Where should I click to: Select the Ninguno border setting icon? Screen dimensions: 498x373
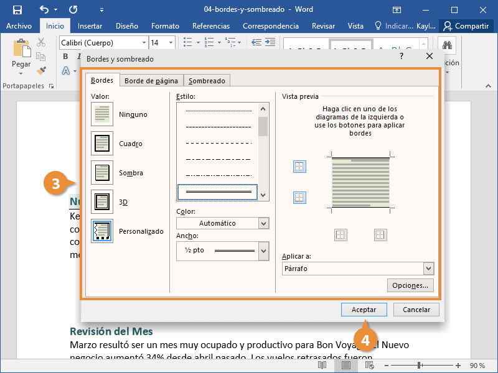click(102, 114)
